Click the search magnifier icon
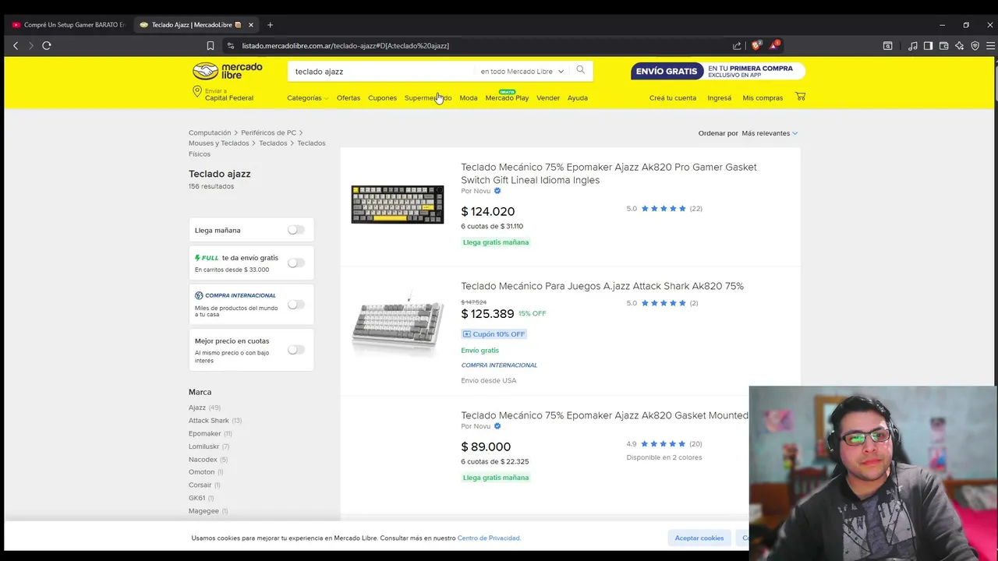The height and width of the screenshot is (561, 998). pos(580,70)
